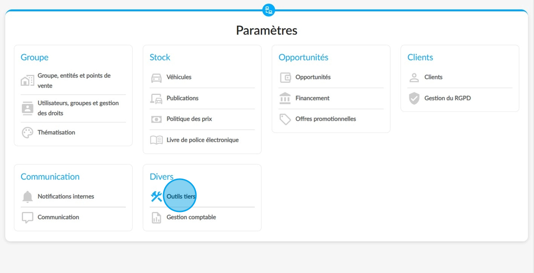534x273 pixels.
Task: Click the shield check icon for RGPD
Action: click(414, 98)
